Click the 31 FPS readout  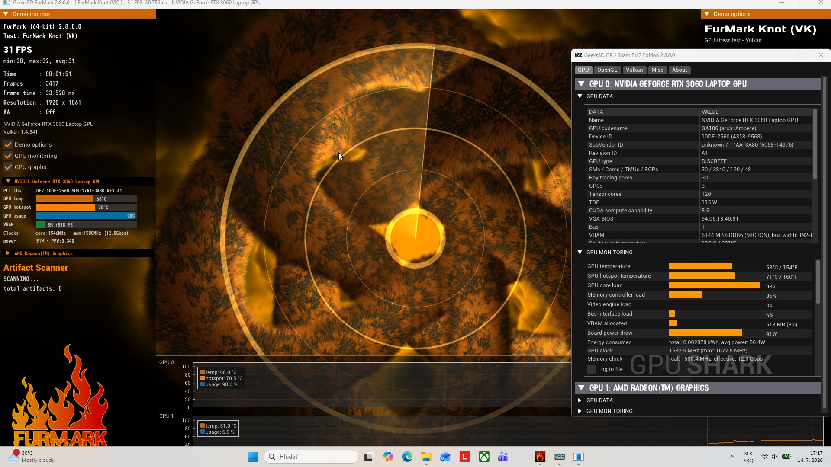coord(18,50)
